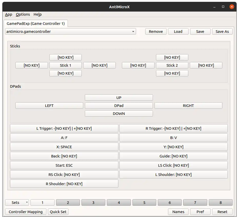Click the DPad RIGHT button

click(x=188, y=106)
